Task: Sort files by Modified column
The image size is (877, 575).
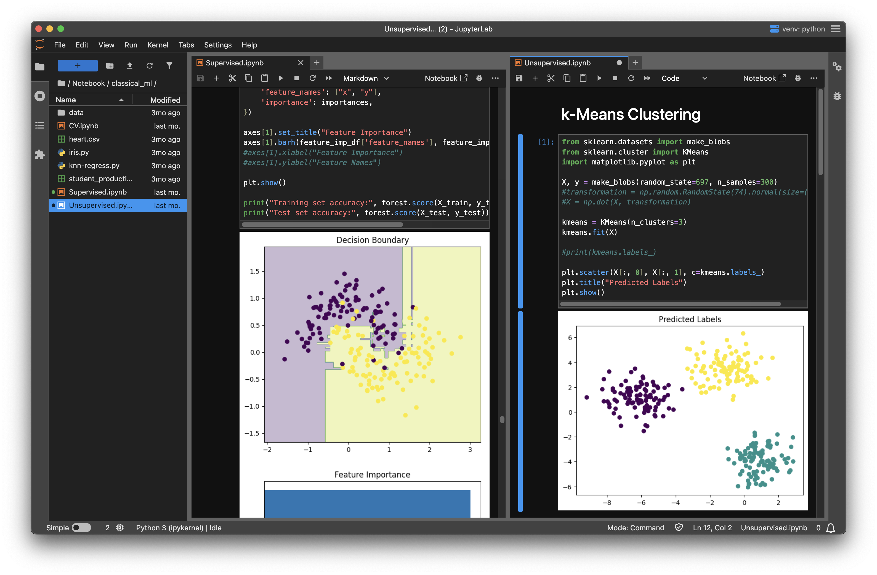Action: 160,100
